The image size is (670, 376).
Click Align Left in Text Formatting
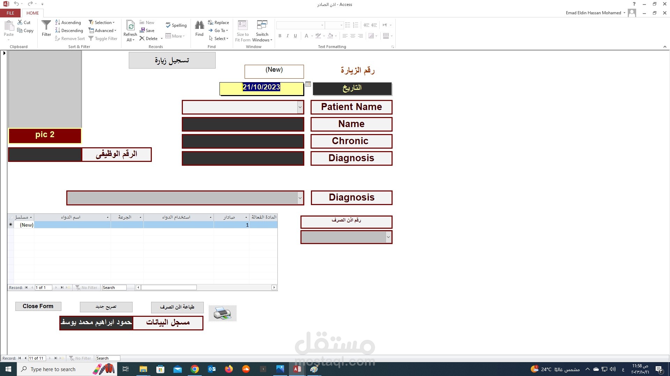pyautogui.click(x=345, y=36)
